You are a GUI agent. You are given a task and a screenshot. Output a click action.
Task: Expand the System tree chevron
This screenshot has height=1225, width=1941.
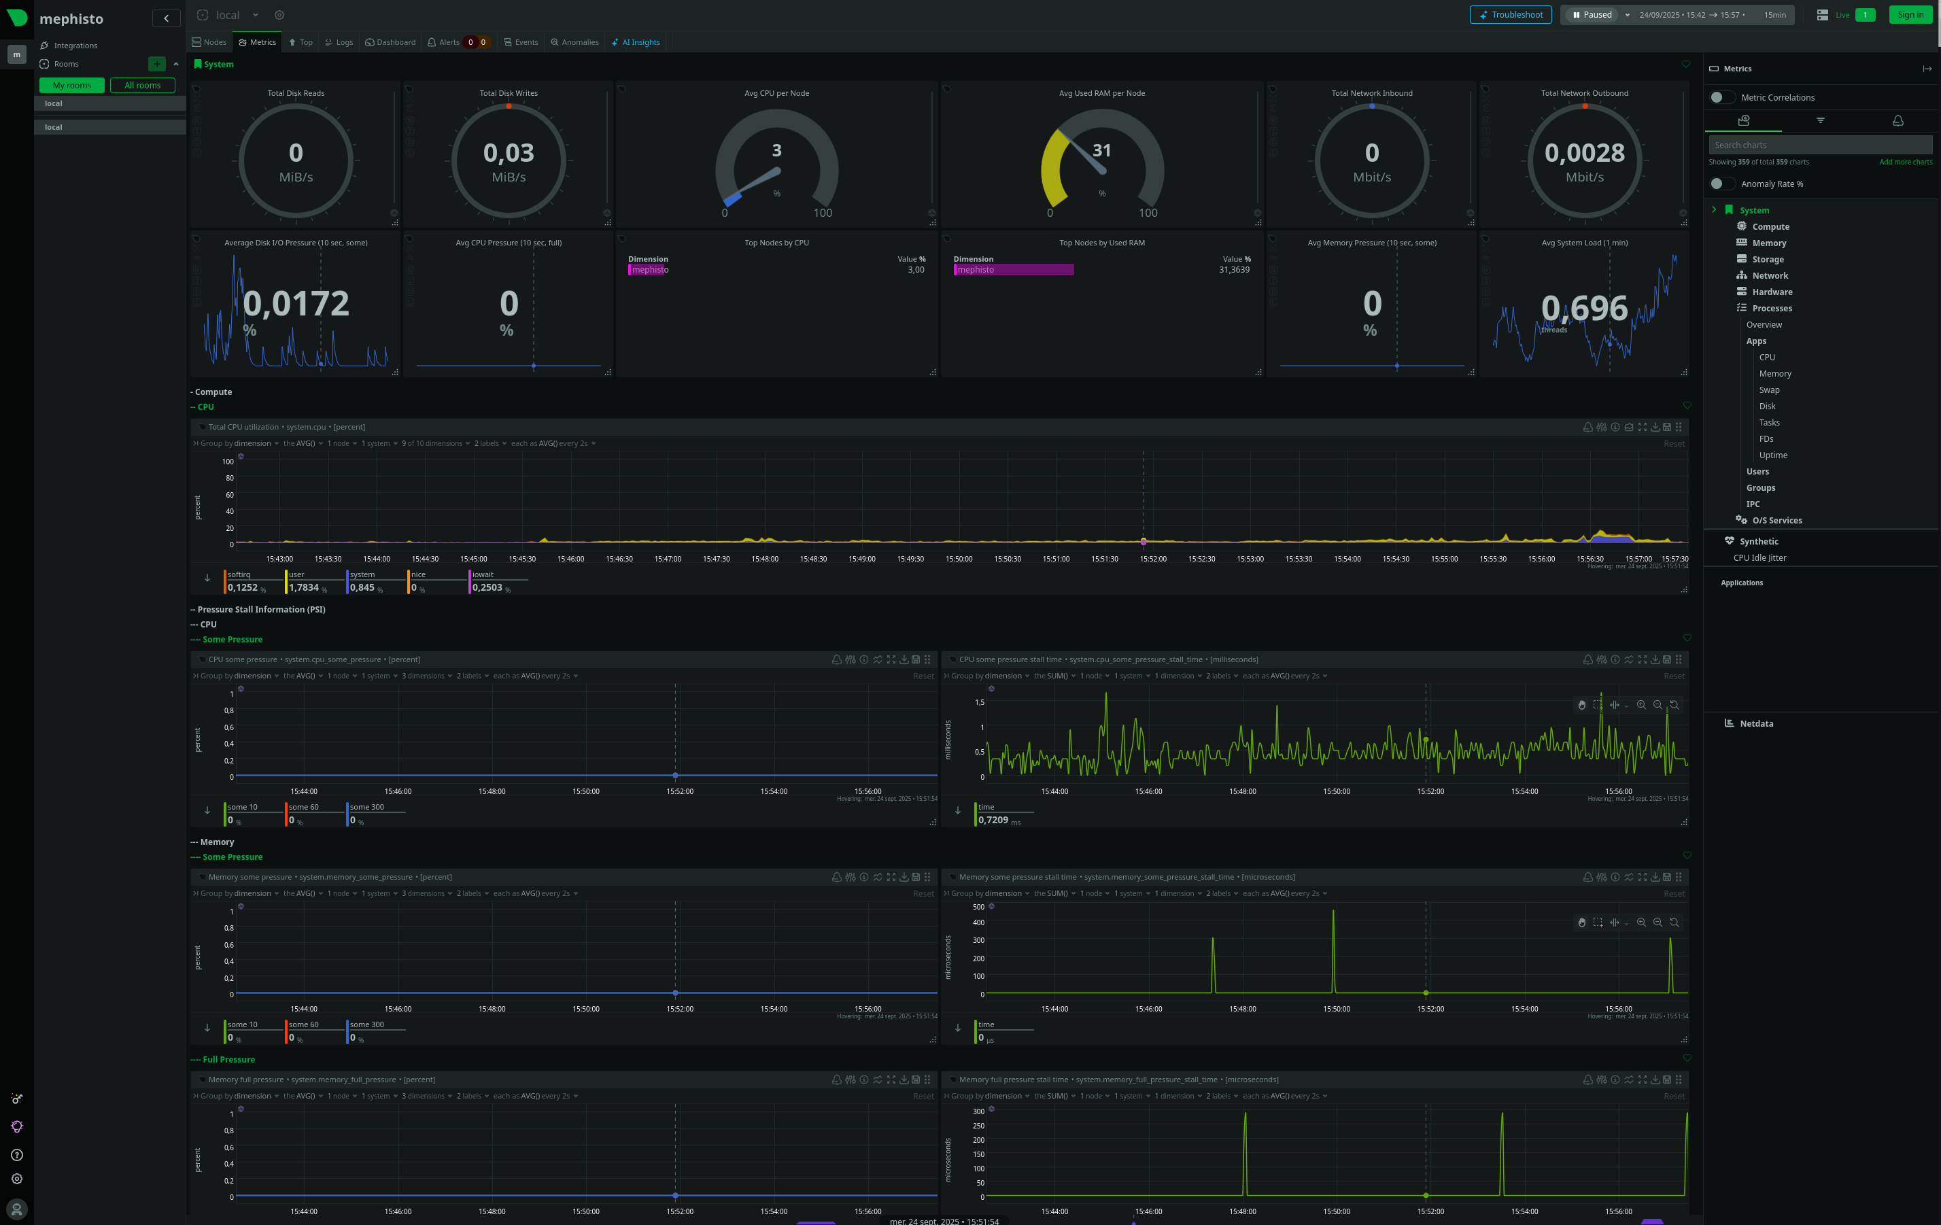click(1714, 209)
